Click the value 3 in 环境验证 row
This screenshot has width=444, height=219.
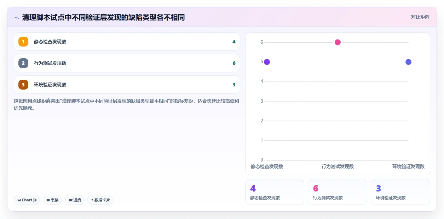(x=234, y=85)
